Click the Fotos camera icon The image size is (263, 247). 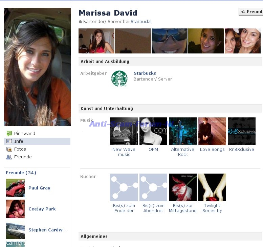point(9,149)
